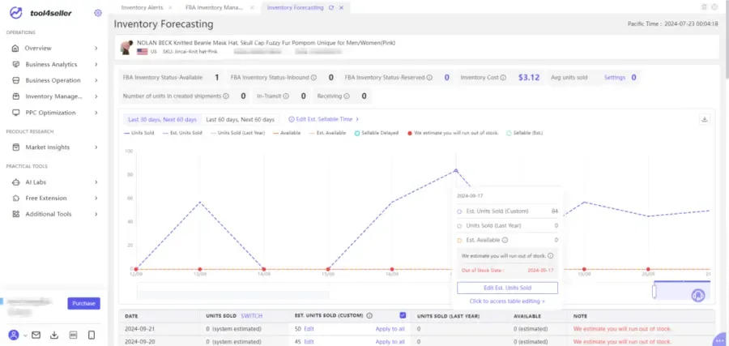The image size is (729, 346).
Task: Close the Inventory Forecasting tab
Action: 341,8
